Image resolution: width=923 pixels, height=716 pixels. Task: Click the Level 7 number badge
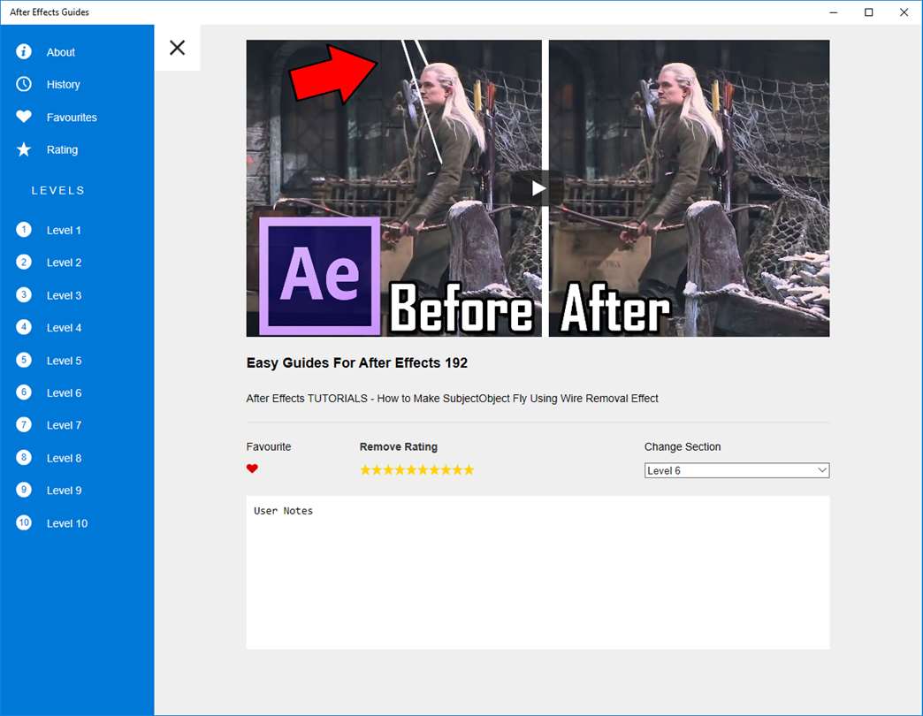(24, 424)
